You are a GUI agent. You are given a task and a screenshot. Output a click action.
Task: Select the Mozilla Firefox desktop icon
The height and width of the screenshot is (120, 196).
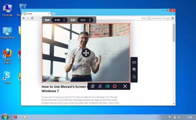point(7,56)
